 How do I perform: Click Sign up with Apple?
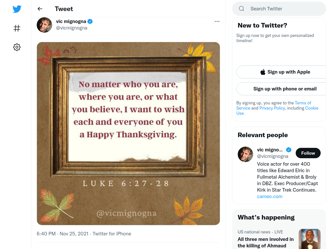click(x=284, y=72)
